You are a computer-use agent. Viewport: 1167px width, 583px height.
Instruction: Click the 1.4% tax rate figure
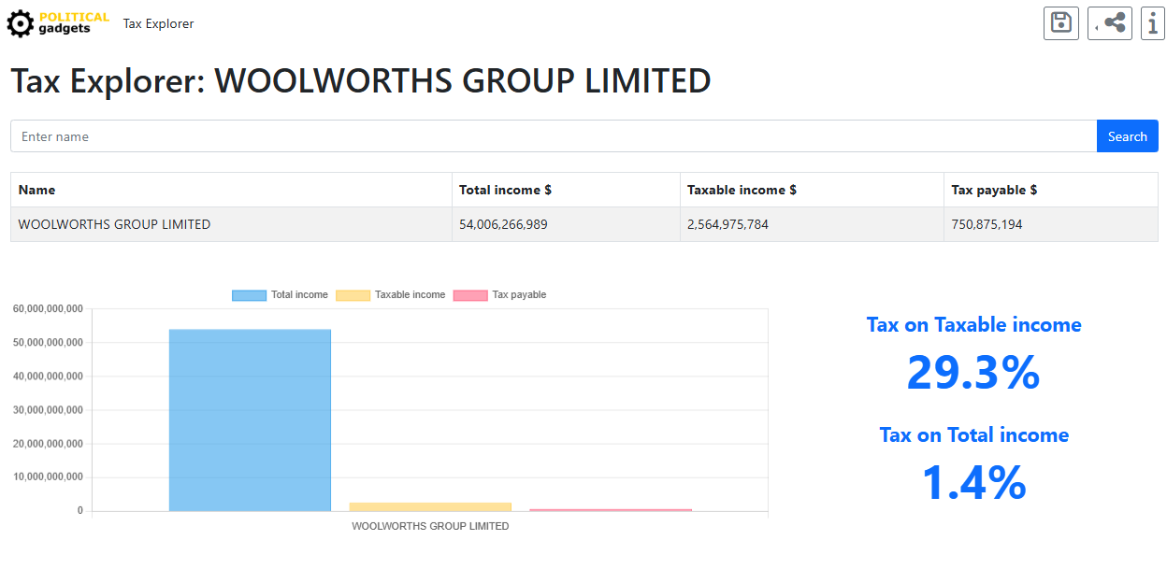[x=973, y=483]
